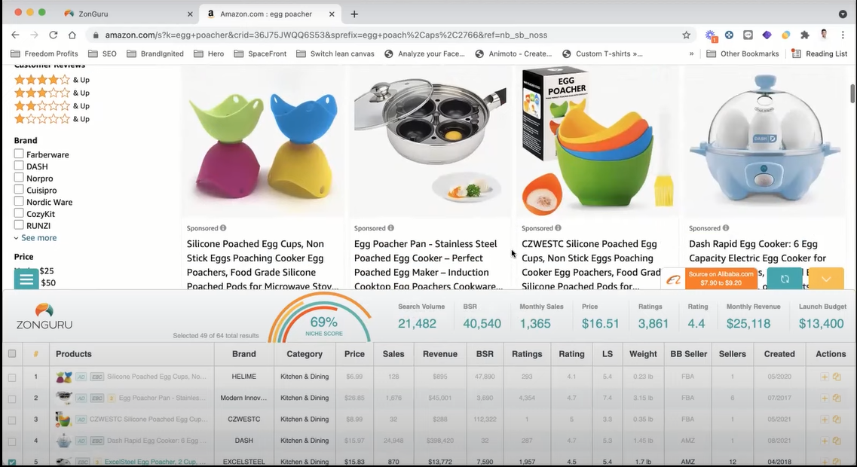
Task: Click the blue circular four-dot extension icon
Action: pyautogui.click(x=729, y=35)
